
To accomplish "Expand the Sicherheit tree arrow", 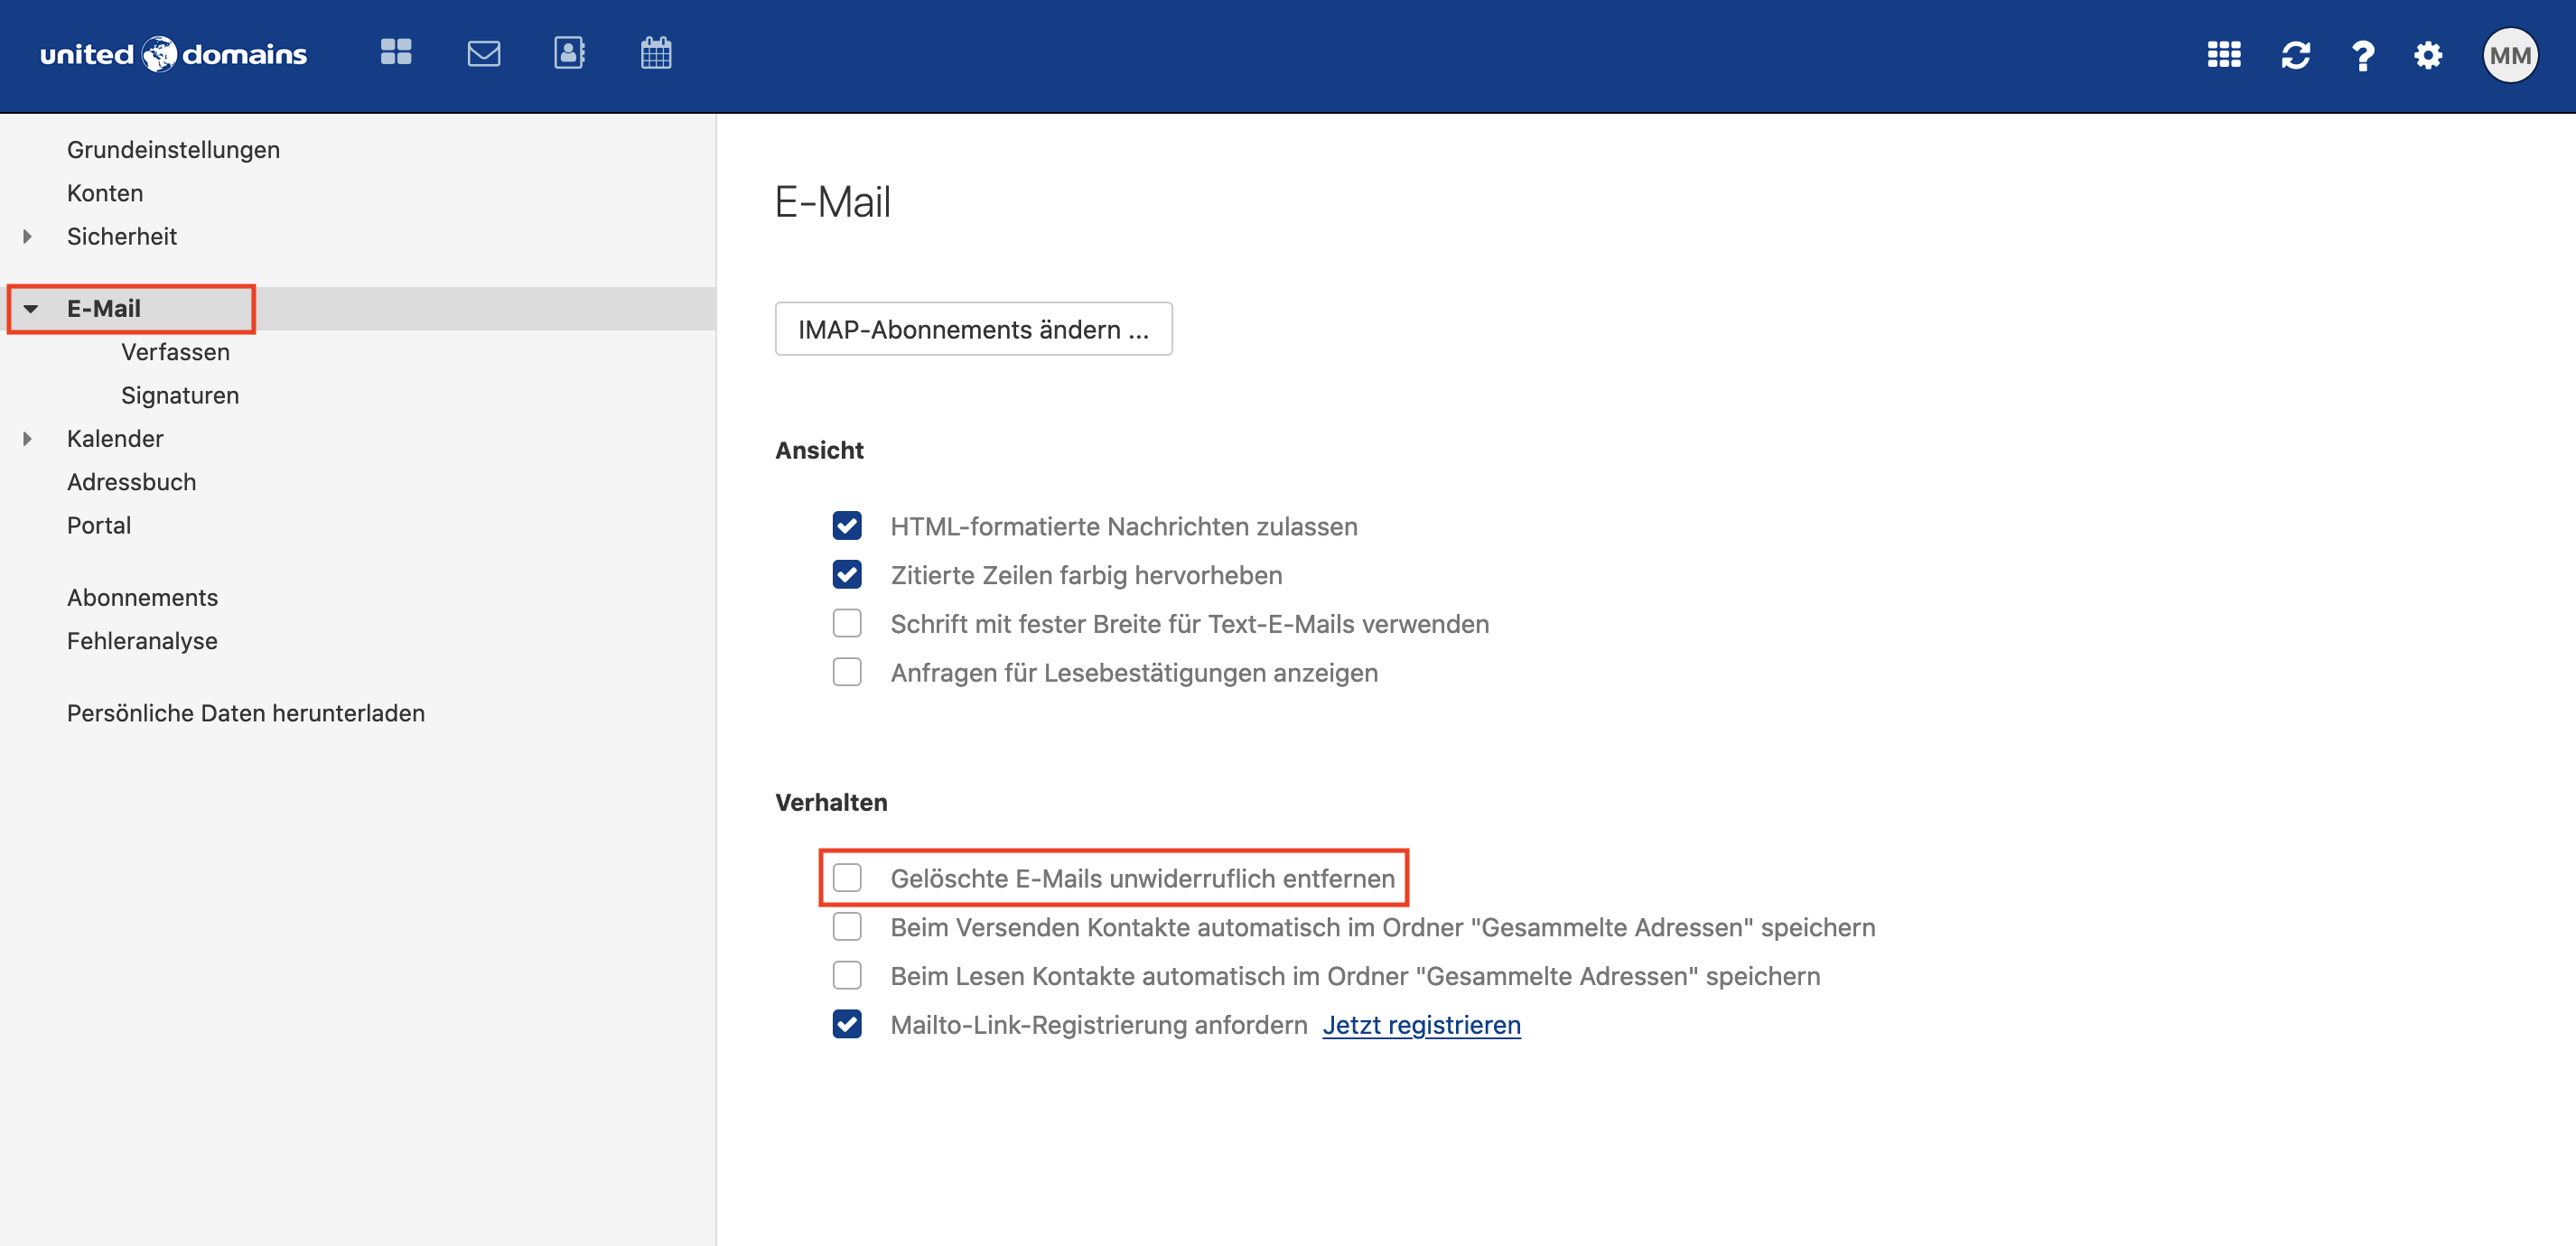I will click(x=28, y=236).
